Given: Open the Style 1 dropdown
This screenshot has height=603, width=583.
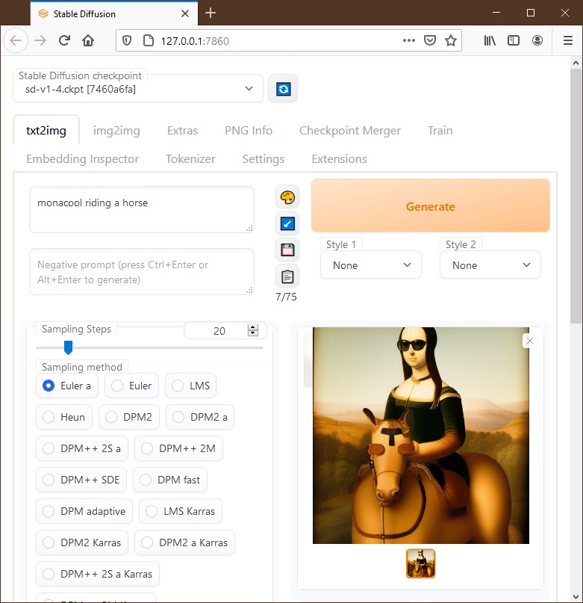Looking at the screenshot, I should pos(371,265).
